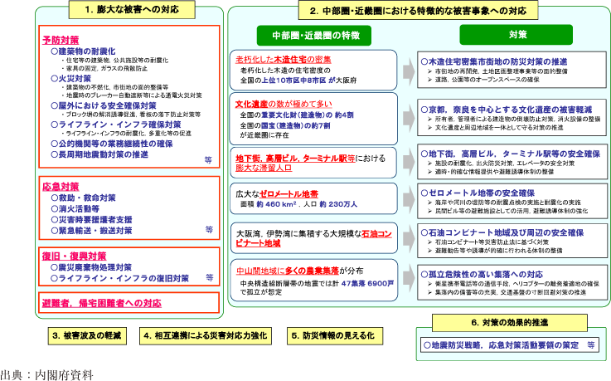
Task: Click the item 'ライフライン・インフラの復旧対策'
Action: (120, 278)
